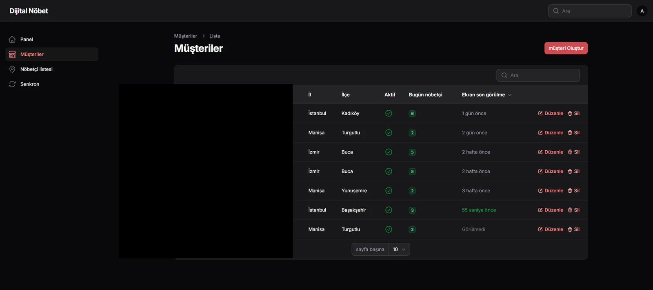653x290 pixels.
Task: Focus the table's Ara search box
Action: 538,75
